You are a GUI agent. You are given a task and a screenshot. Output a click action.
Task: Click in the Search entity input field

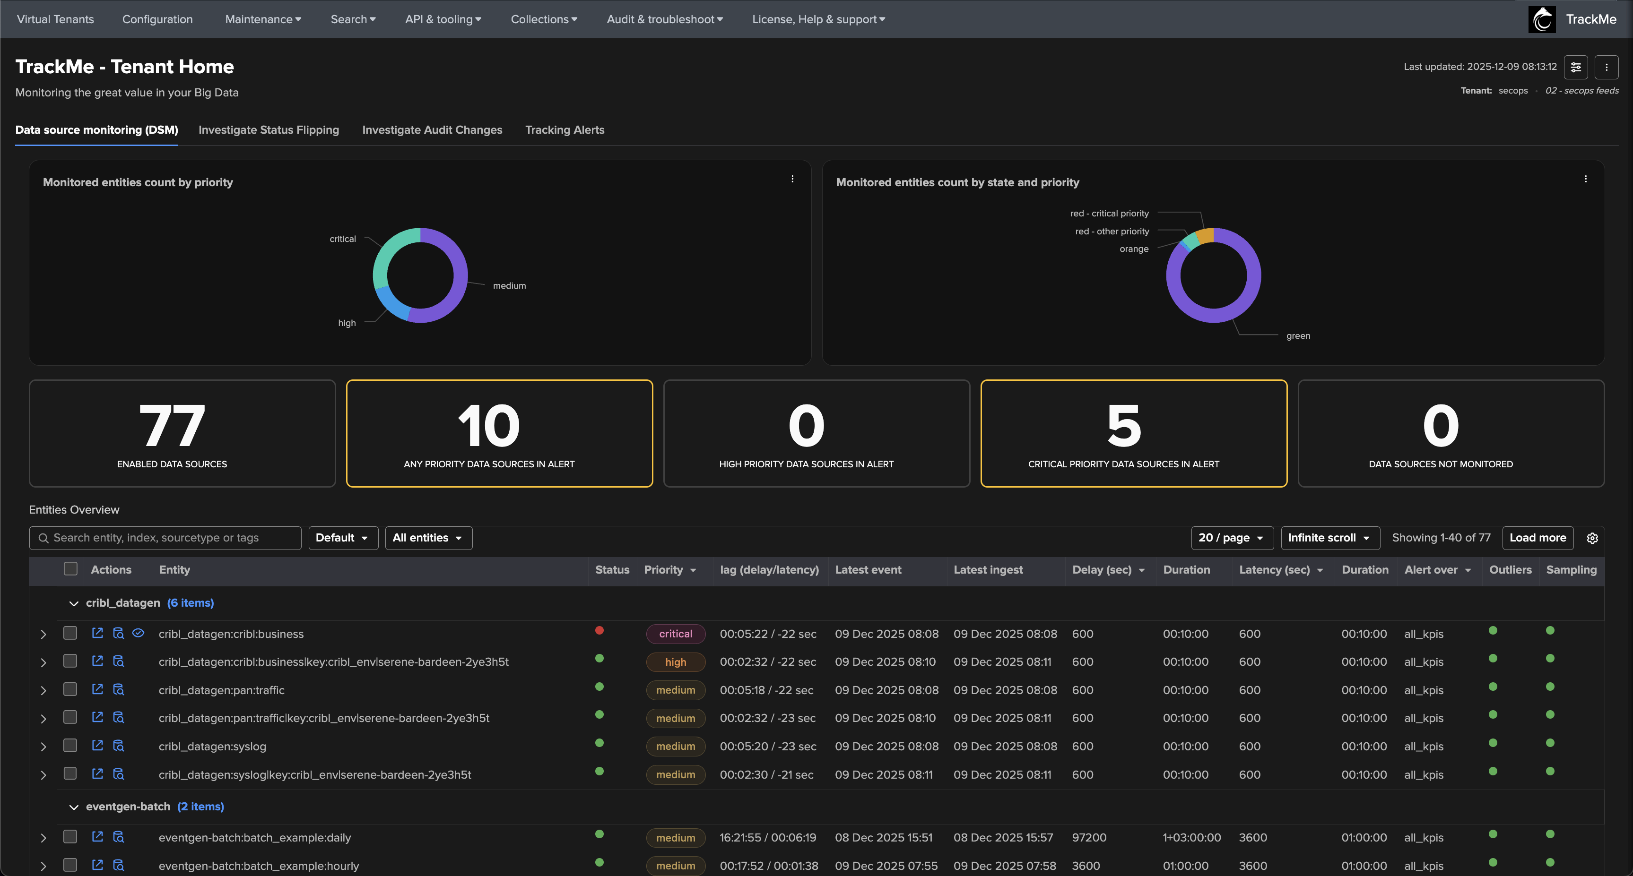pos(171,538)
